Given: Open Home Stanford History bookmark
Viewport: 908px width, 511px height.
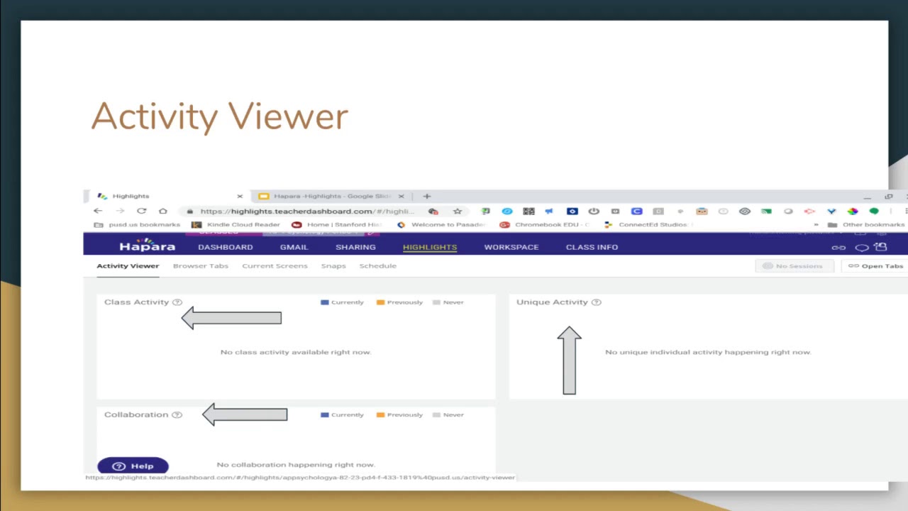Looking at the screenshot, I should [338, 225].
